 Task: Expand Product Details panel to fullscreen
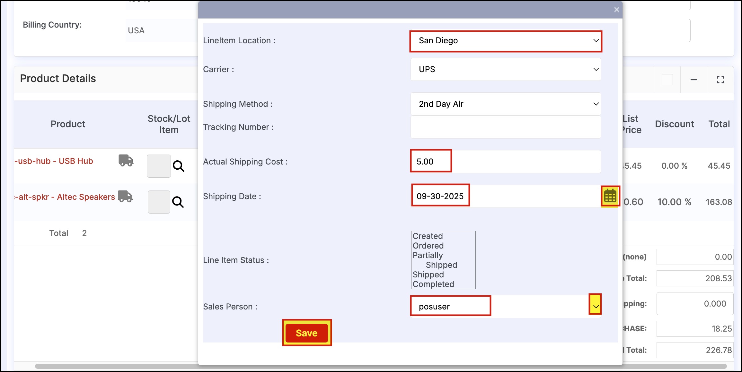tap(720, 80)
